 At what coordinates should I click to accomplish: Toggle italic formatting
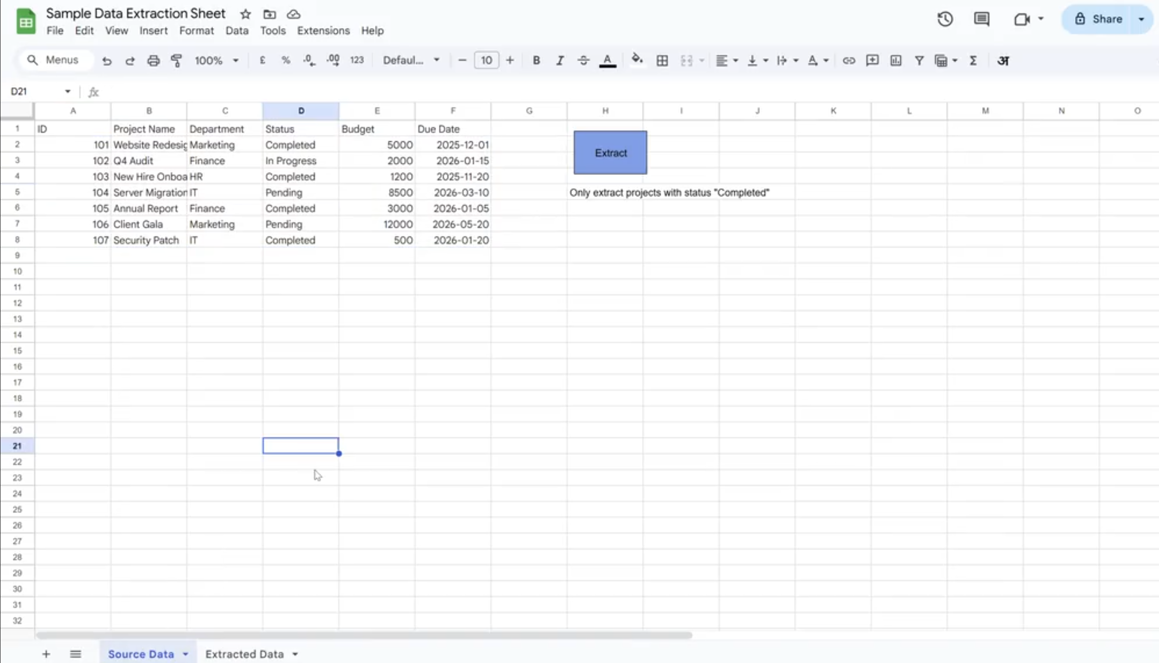[x=560, y=60]
